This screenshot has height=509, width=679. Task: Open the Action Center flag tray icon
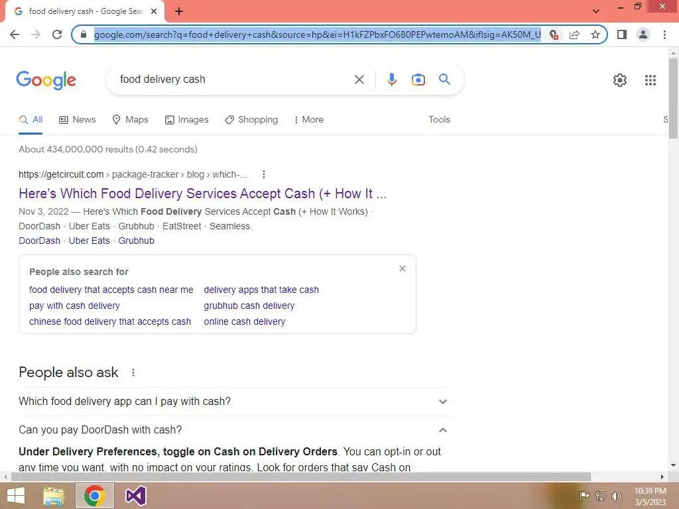[584, 496]
